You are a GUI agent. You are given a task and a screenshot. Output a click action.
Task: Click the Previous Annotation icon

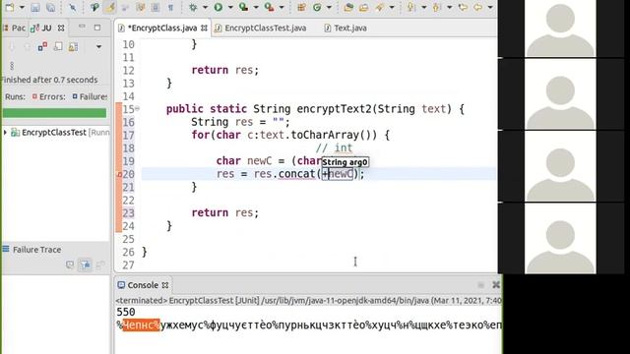(x=437, y=7)
